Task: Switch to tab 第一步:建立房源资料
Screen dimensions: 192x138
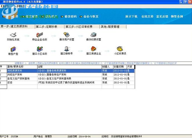Action: [x=17, y=26]
